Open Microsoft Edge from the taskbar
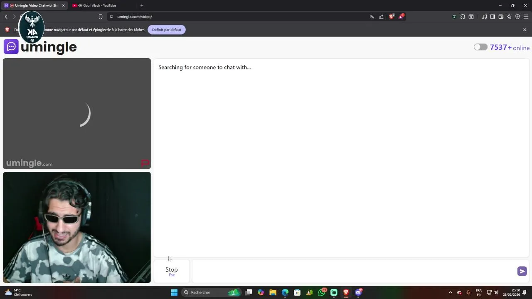Viewport: 532px width, 299px height. pyautogui.click(x=285, y=292)
